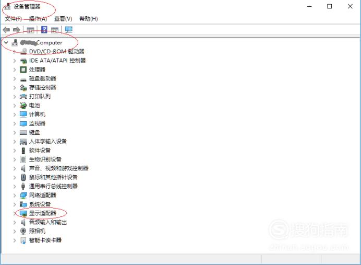The image size is (361, 265).
Task: Click the 键盘 keyboard icon
Action: (23, 132)
